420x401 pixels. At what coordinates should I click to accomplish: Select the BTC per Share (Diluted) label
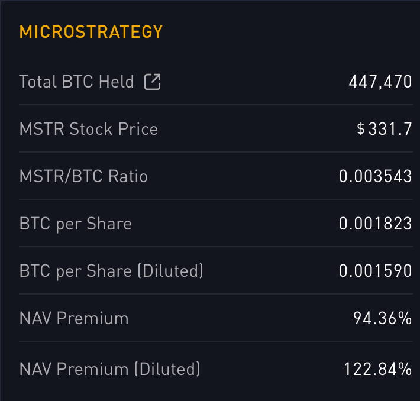(x=111, y=271)
